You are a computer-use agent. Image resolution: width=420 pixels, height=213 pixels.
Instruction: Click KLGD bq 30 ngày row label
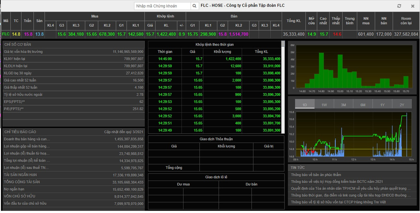tap(18, 73)
